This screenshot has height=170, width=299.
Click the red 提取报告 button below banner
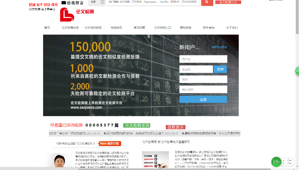[176, 127]
